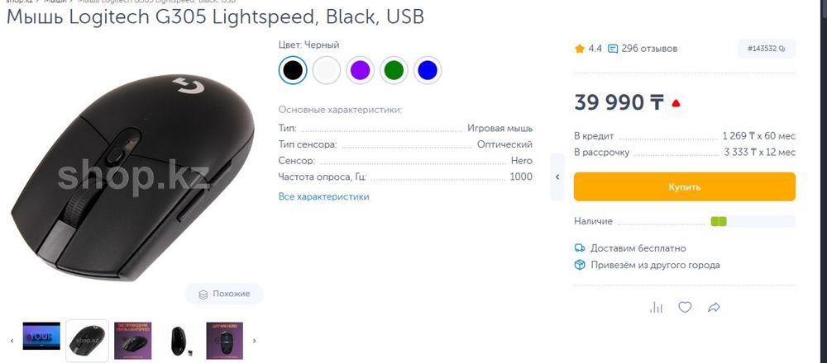The width and height of the screenshot is (827, 363).
Task: Select the black color option
Action: [x=293, y=70]
